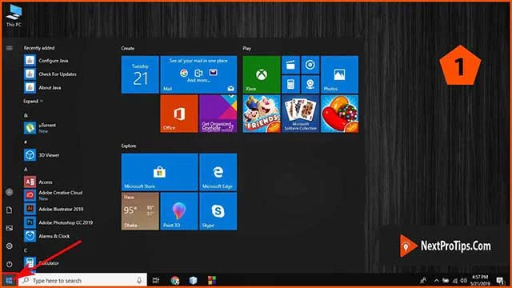This screenshot has width=512, height=288.
Task: Expand the Recently added list
Action: (x=34, y=102)
